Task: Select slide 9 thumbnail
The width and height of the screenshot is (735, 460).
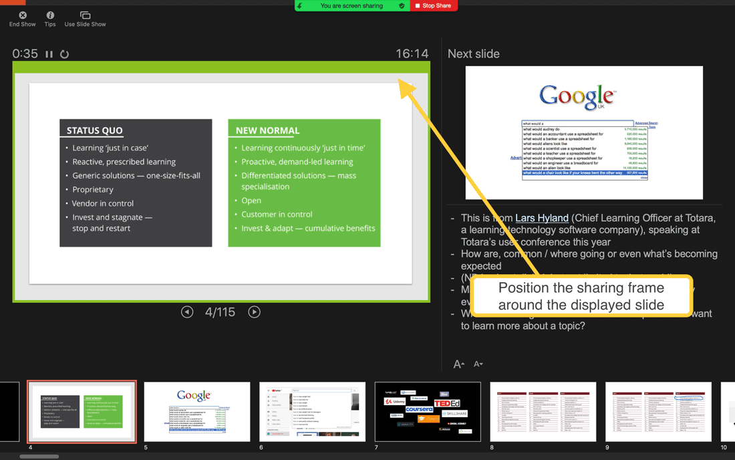Action: (x=658, y=412)
